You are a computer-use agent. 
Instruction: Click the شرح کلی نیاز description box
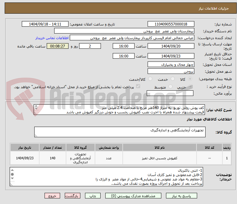point(119,110)
